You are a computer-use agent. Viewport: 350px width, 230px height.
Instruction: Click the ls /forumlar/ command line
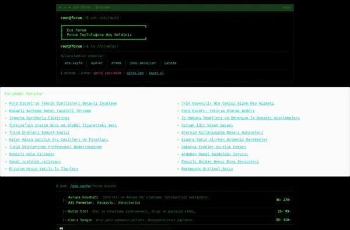coord(104,47)
